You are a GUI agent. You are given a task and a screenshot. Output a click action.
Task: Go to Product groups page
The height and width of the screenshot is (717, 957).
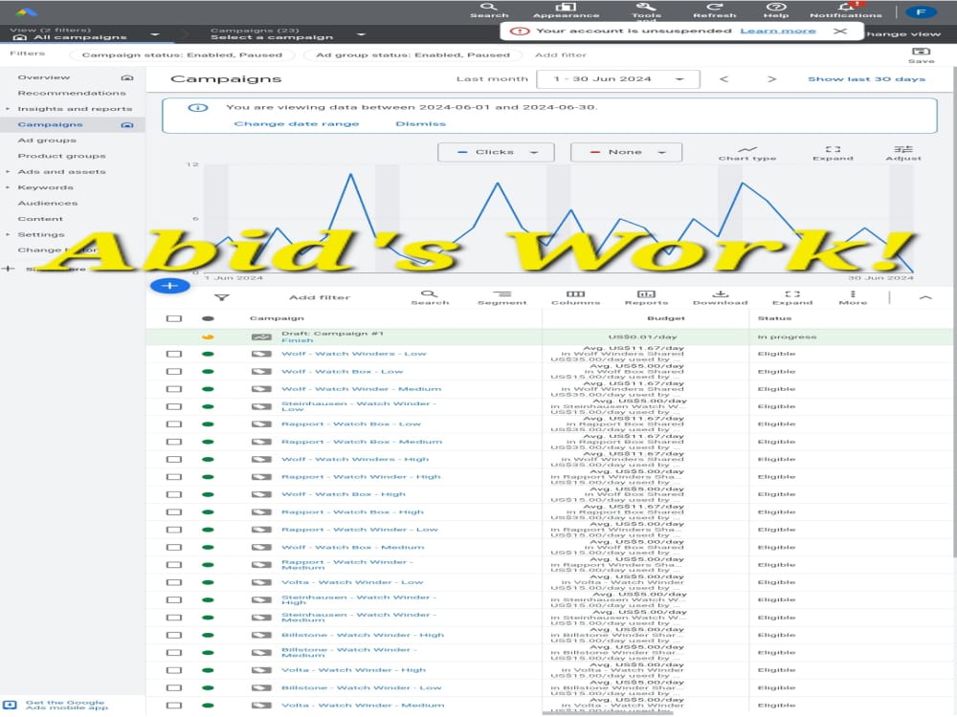point(61,156)
